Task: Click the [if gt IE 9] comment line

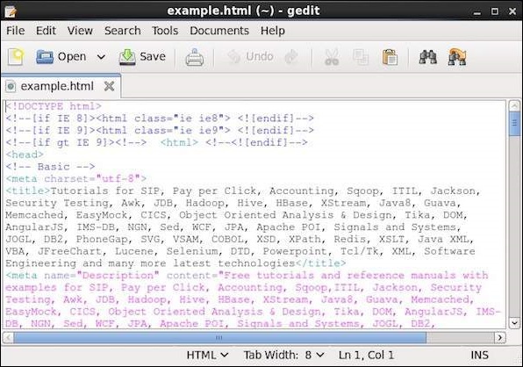Action: pos(156,143)
